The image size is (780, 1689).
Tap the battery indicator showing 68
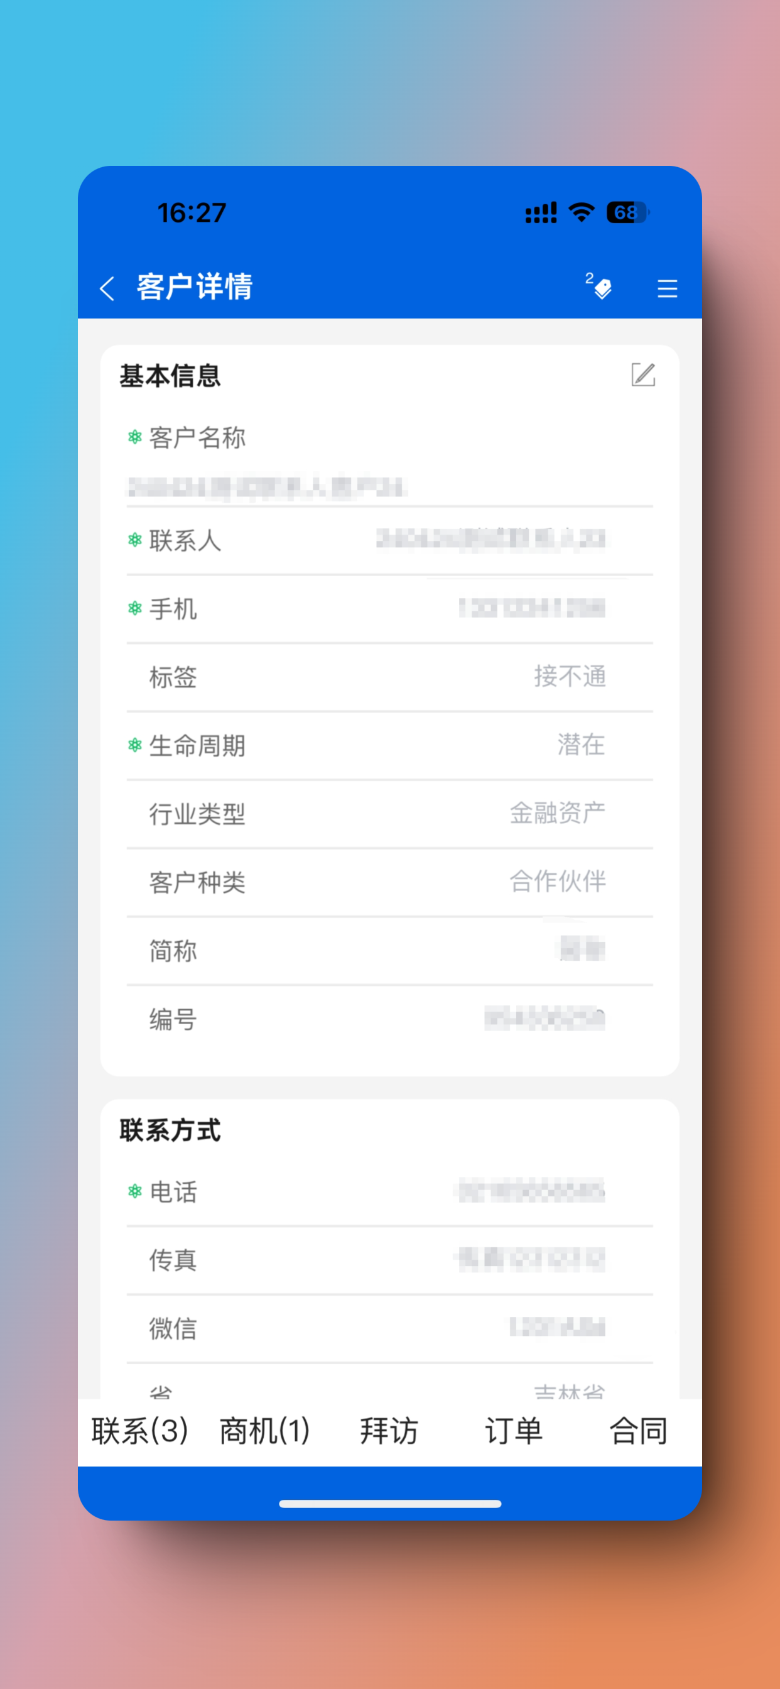(x=628, y=212)
